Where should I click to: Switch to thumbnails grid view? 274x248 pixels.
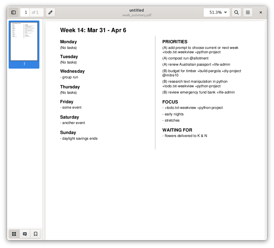[14, 234]
